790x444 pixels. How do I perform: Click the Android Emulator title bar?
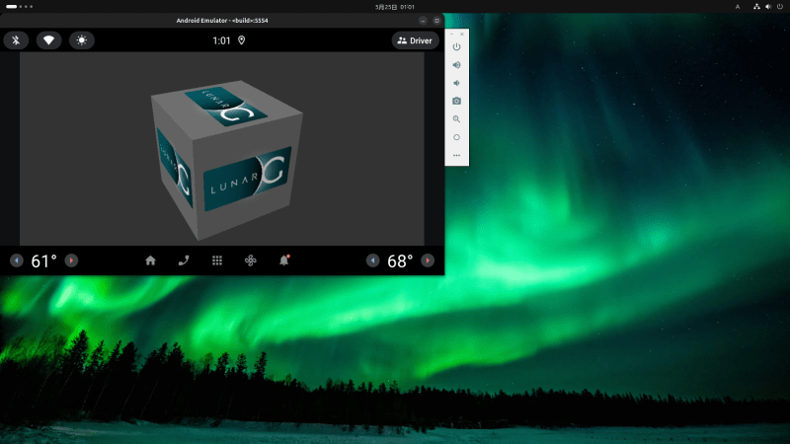[x=222, y=21]
